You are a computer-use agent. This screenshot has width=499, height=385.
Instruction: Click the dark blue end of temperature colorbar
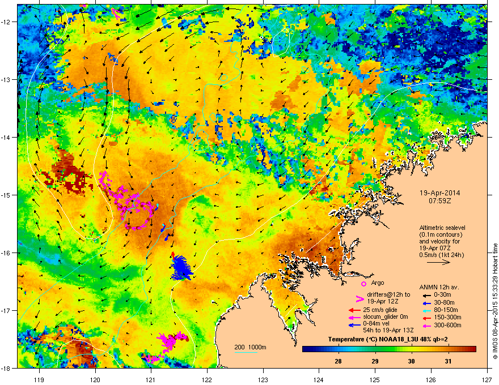(307, 349)
